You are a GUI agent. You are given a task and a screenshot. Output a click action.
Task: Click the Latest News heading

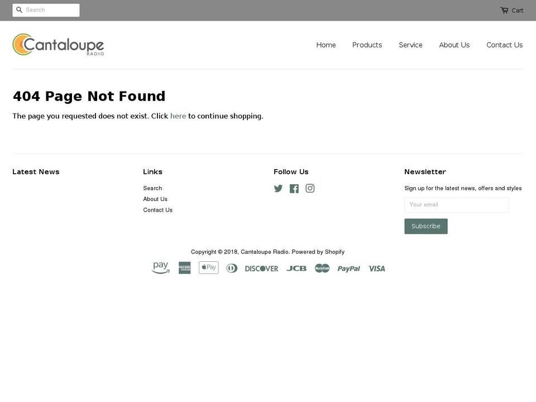point(36,171)
